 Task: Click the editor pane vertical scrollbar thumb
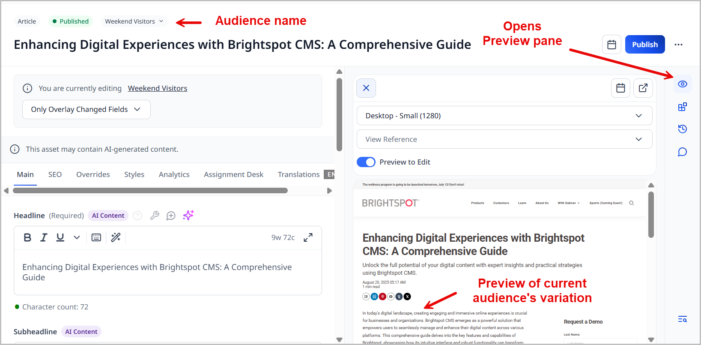pyautogui.click(x=339, y=114)
